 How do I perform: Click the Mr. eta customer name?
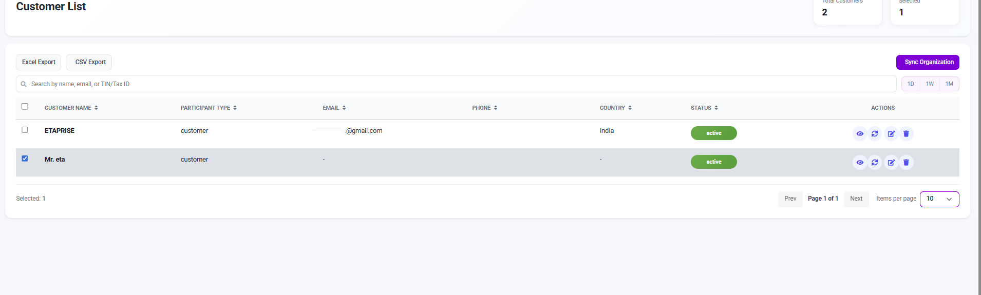pos(55,160)
